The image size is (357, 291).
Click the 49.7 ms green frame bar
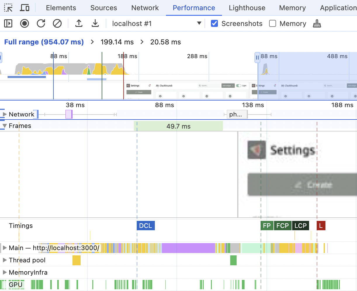coord(178,126)
